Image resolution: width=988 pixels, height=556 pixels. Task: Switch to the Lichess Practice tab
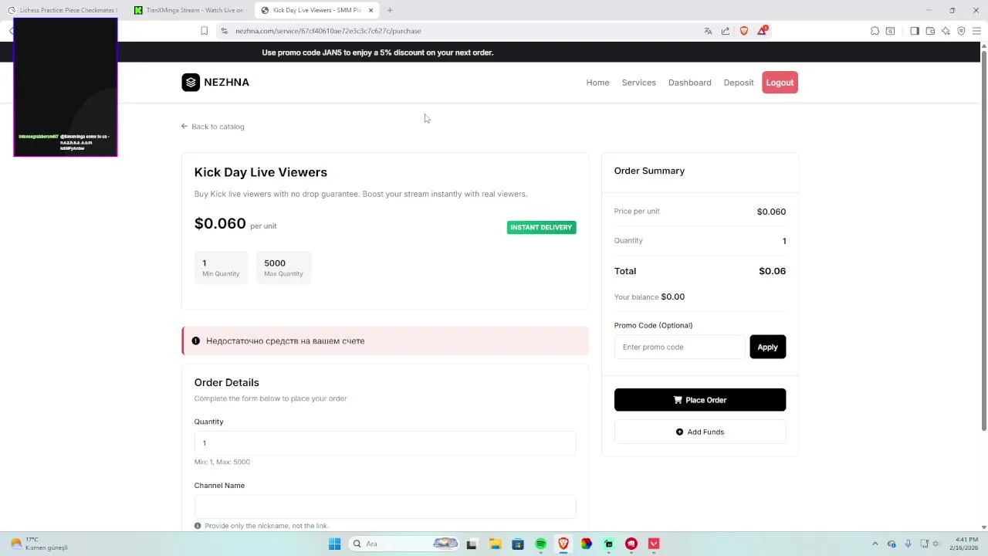point(62,10)
